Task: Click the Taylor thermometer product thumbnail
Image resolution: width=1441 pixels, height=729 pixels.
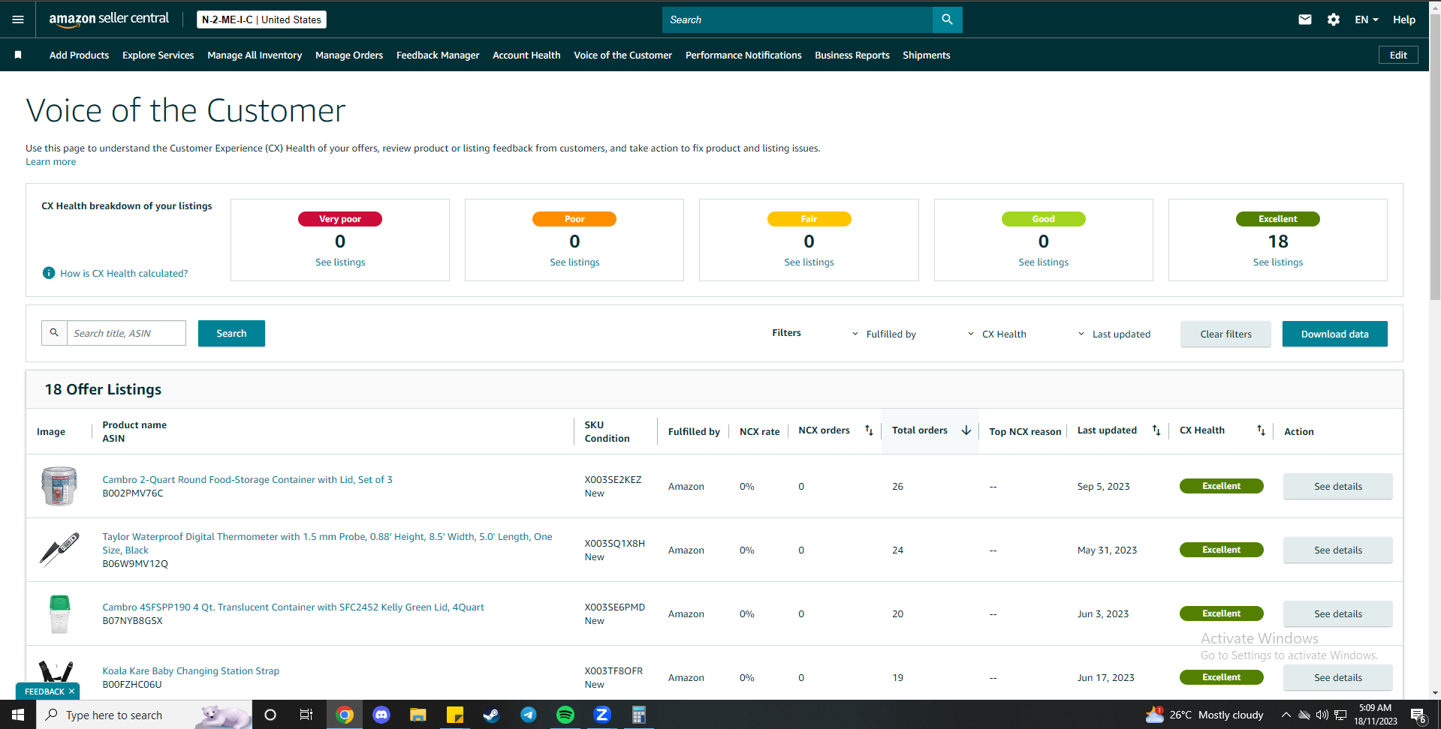Action: coord(59,550)
